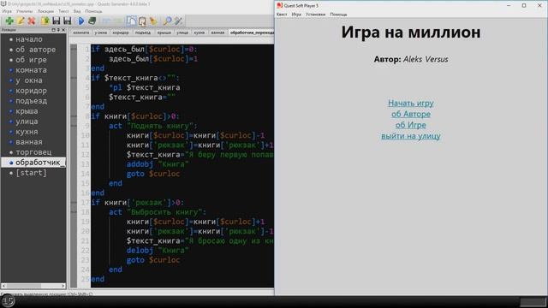548x308 pixels.
Task: Open the Помощь menu in Quest Soft Player
Action: pos(338,15)
